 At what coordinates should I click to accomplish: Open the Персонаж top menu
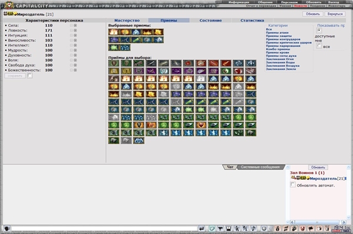click(x=289, y=2)
